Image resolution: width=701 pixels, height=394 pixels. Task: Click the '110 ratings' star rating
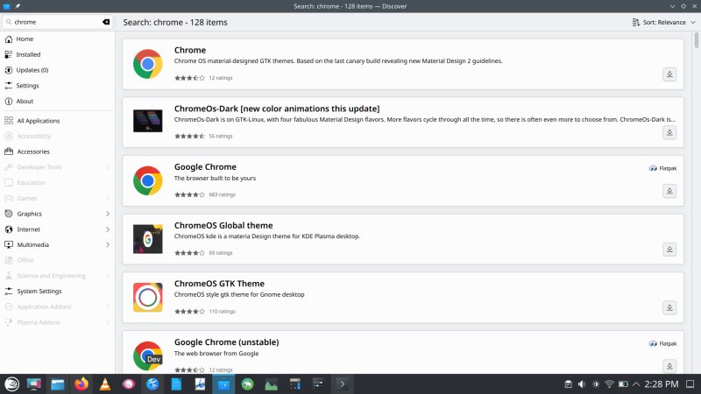coord(189,312)
